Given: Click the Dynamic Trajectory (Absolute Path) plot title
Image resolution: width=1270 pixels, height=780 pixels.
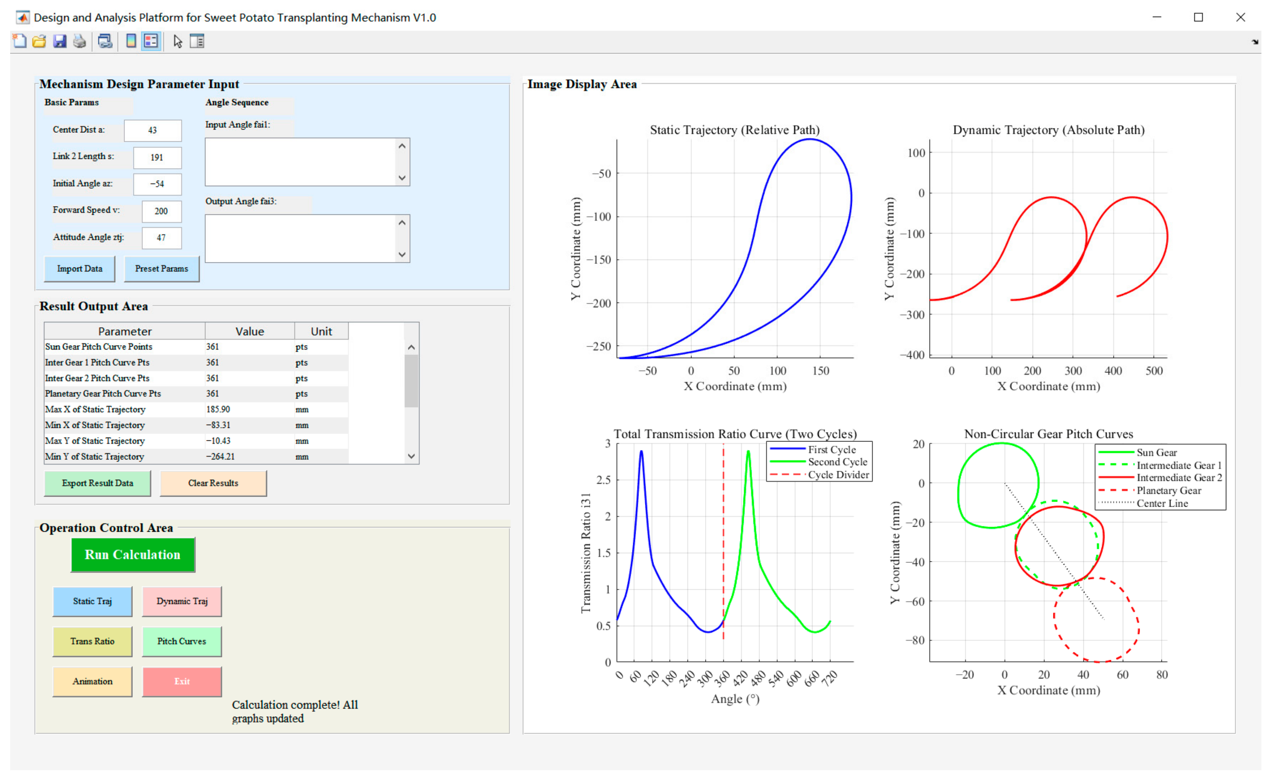Looking at the screenshot, I should click(x=1048, y=130).
